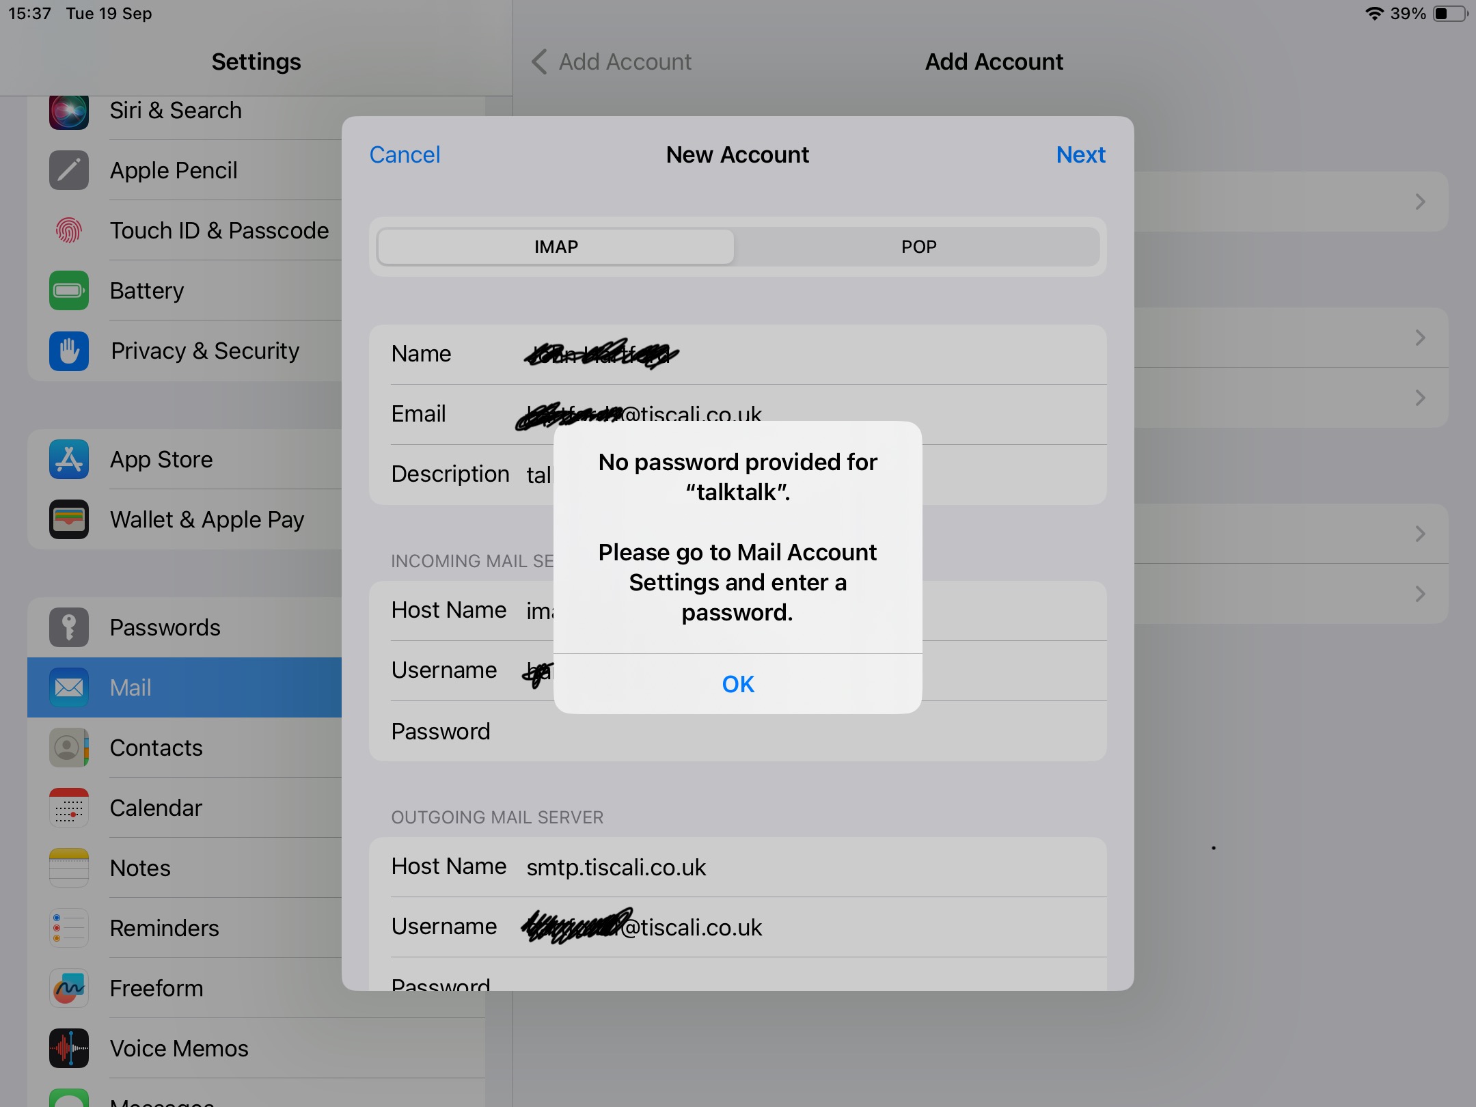
Task: Open the Wallet & Apple Pay icon
Action: point(68,519)
